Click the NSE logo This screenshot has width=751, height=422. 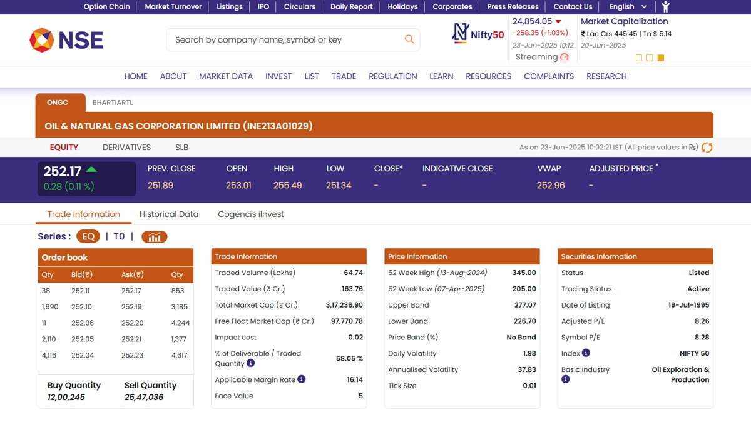pyautogui.click(x=66, y=40)
